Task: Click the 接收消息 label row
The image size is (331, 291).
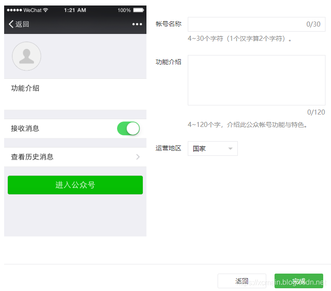Action: coord(75,128)
